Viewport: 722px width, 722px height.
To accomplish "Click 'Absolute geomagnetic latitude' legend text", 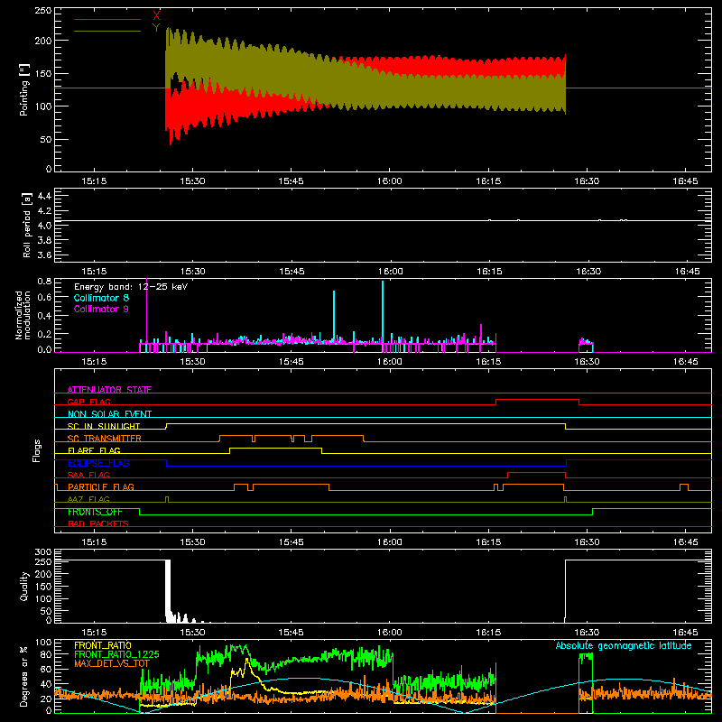I will coord(624,645).
